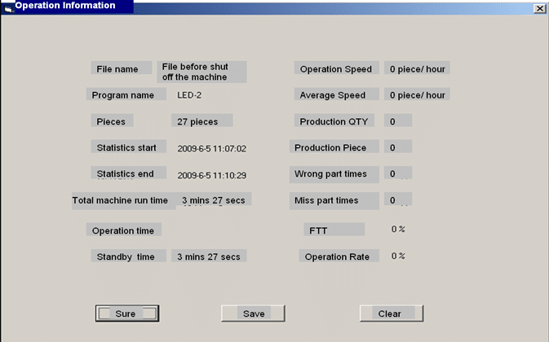The width and height of the screenshot is (549, 342).
Task: Click the window icon in the title bar
Action: click(x=7, y=8)
